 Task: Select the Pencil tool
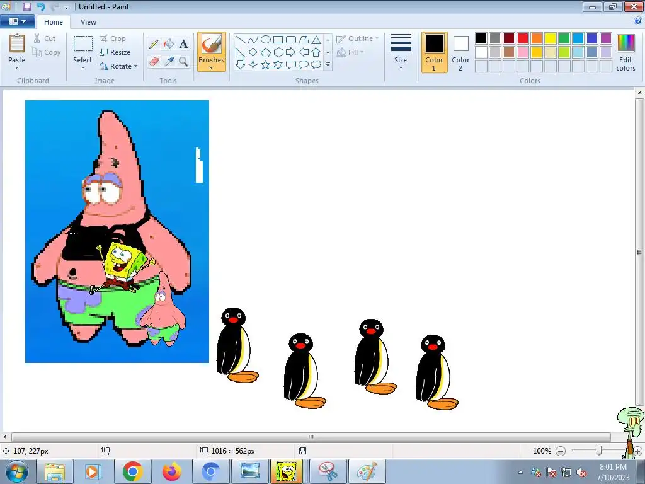[x=154, y=43]
